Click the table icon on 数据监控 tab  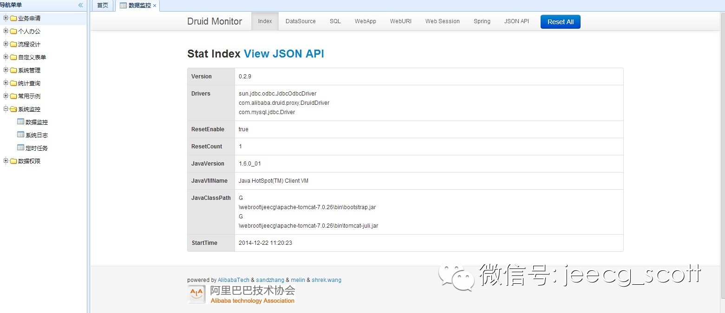click(123, 6)
